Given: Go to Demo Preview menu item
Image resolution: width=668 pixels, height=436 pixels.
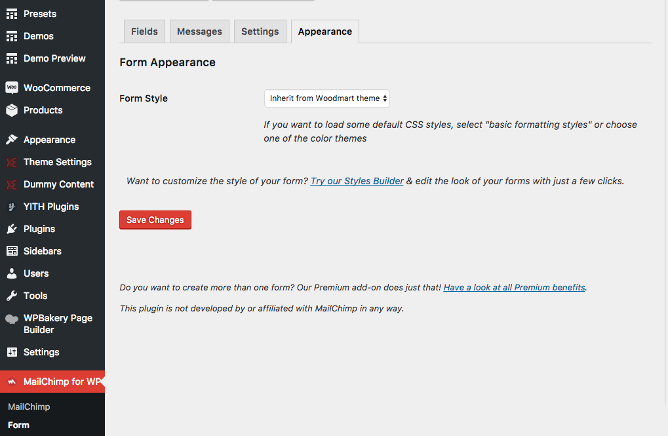Looking at the screenshot, I should [52, 58].
